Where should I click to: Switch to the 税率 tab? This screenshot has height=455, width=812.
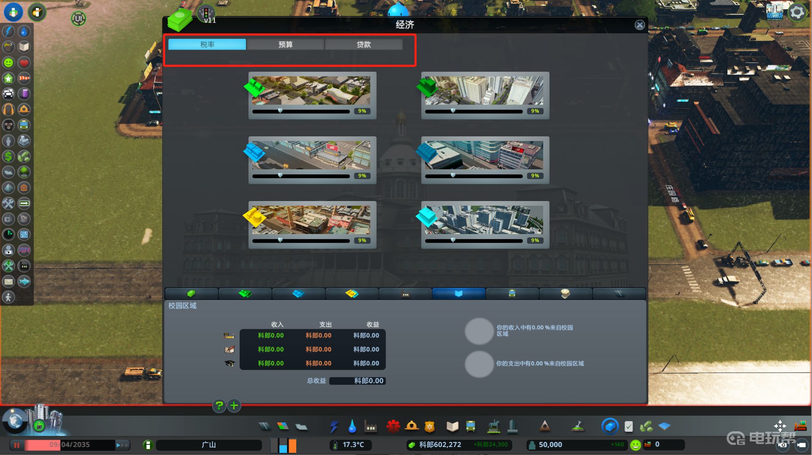(207, 44)
